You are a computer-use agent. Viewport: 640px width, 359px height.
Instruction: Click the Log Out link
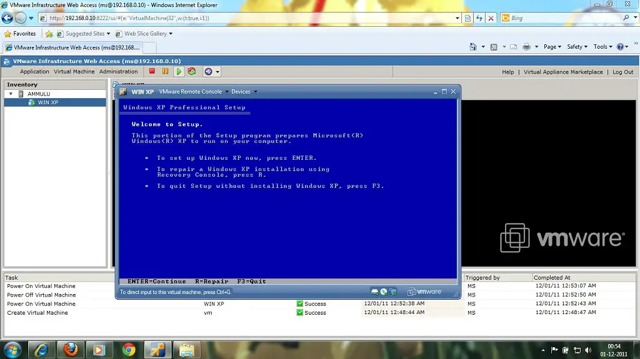coord(623,72)
